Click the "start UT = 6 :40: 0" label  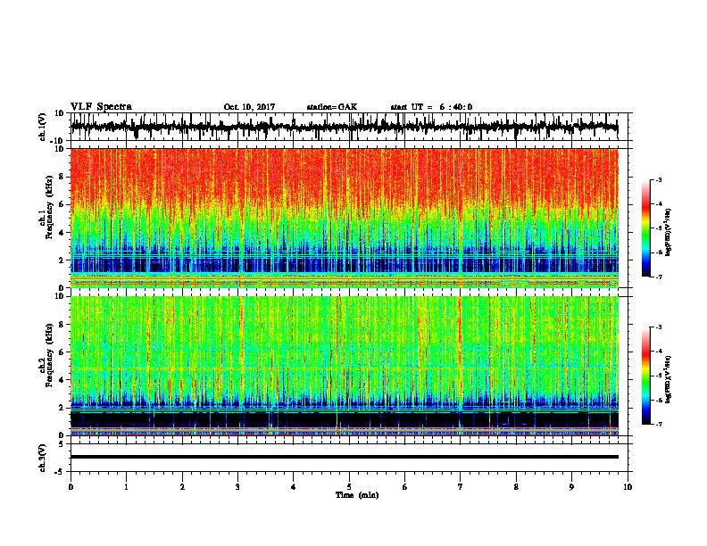coord(431,107)
